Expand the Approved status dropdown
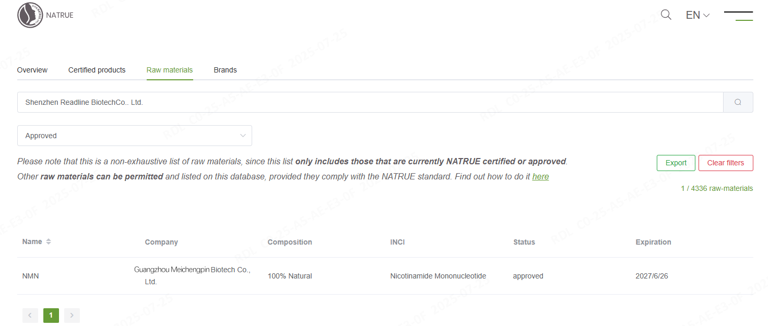The width and height of the screenshot is (769, 327). [x=135, y=136]
